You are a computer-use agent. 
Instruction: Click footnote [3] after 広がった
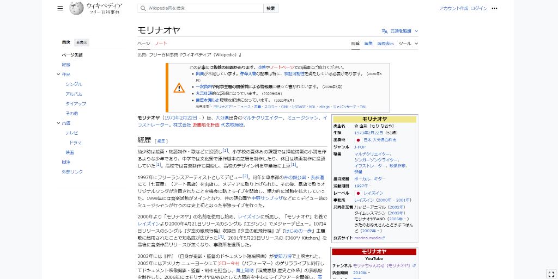(x=221, y=237)
